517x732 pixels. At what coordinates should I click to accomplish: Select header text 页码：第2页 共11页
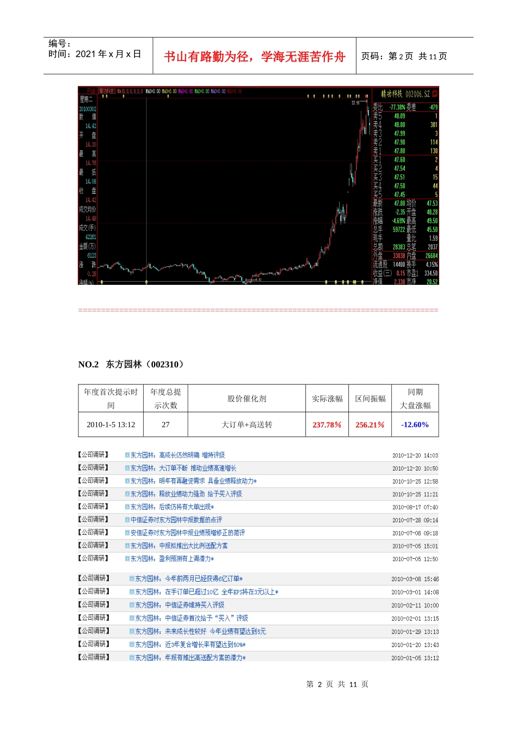tap(404, 56)
